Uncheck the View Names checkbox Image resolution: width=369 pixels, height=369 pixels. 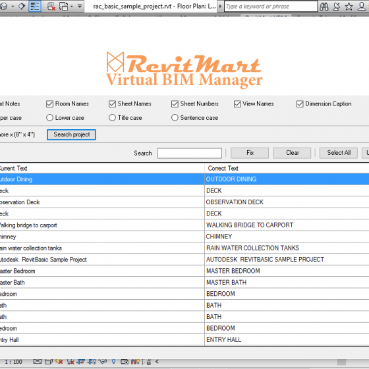coord(237,104)
